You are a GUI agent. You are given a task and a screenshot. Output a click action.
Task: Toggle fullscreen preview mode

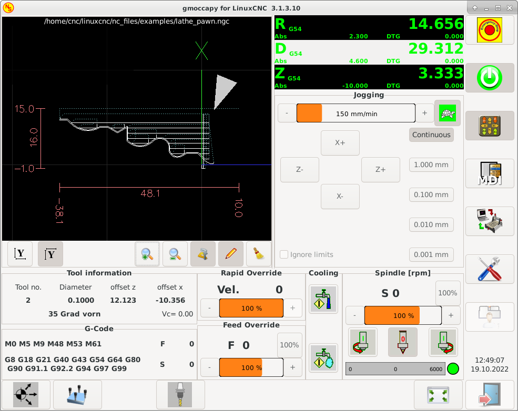[439, 395]
